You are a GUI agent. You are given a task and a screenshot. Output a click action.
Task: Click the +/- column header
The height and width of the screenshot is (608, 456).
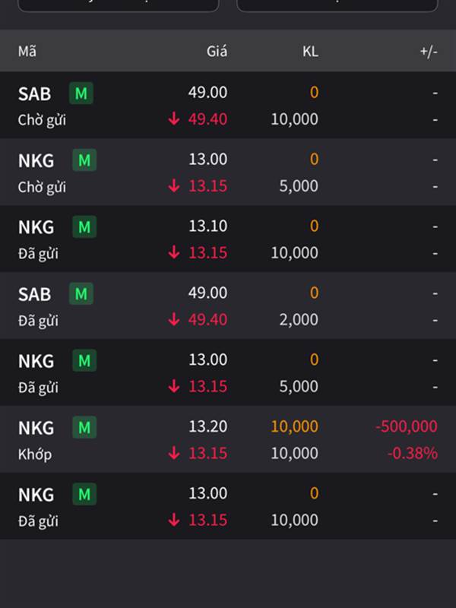click(x=429, y=52)
